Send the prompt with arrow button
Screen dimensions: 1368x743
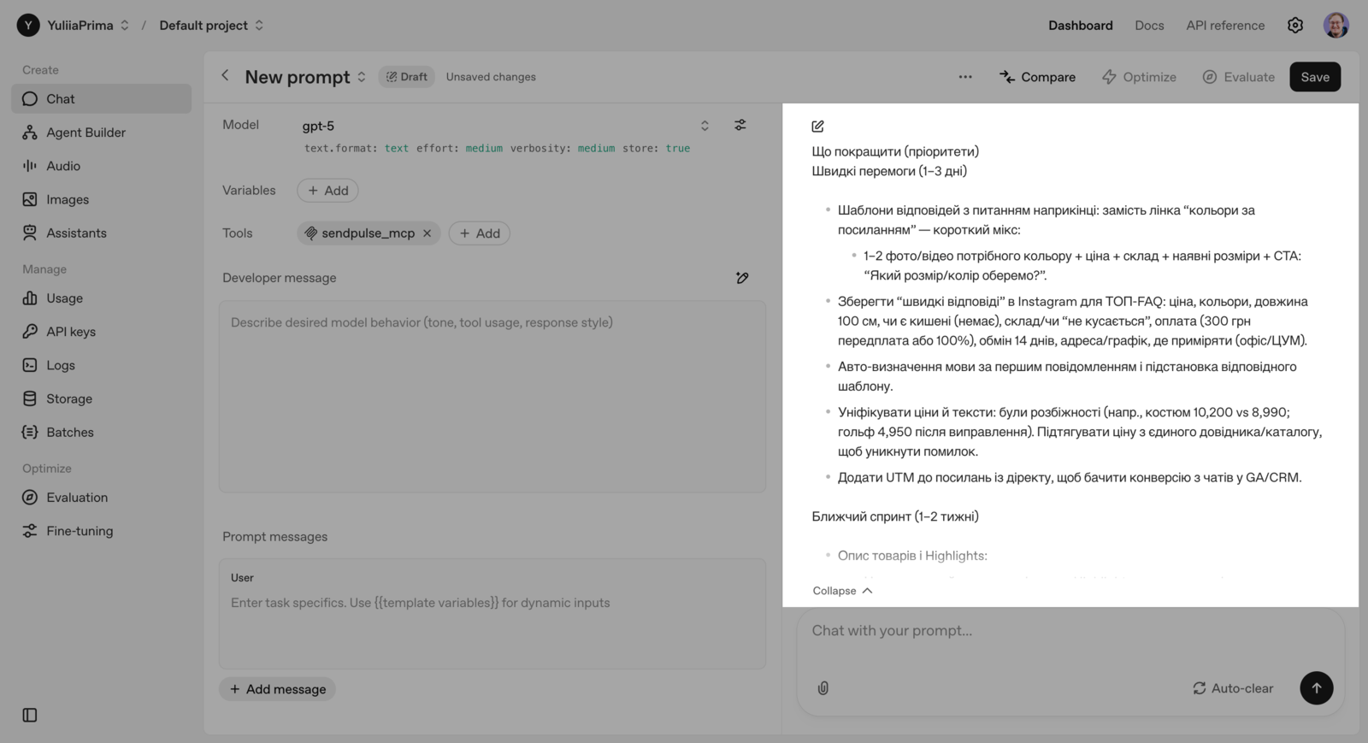(1316, 688)
